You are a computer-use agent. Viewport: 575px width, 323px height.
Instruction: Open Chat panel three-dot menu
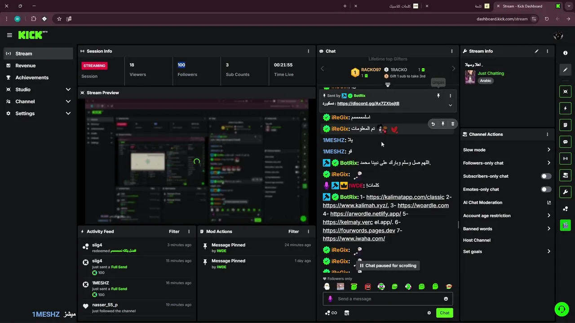pos(452,51)
